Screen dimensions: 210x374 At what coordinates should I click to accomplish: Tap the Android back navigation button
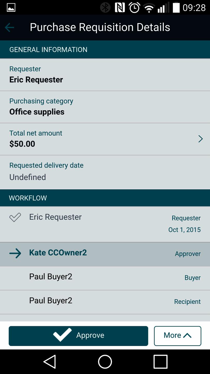(x=50, y=361)
